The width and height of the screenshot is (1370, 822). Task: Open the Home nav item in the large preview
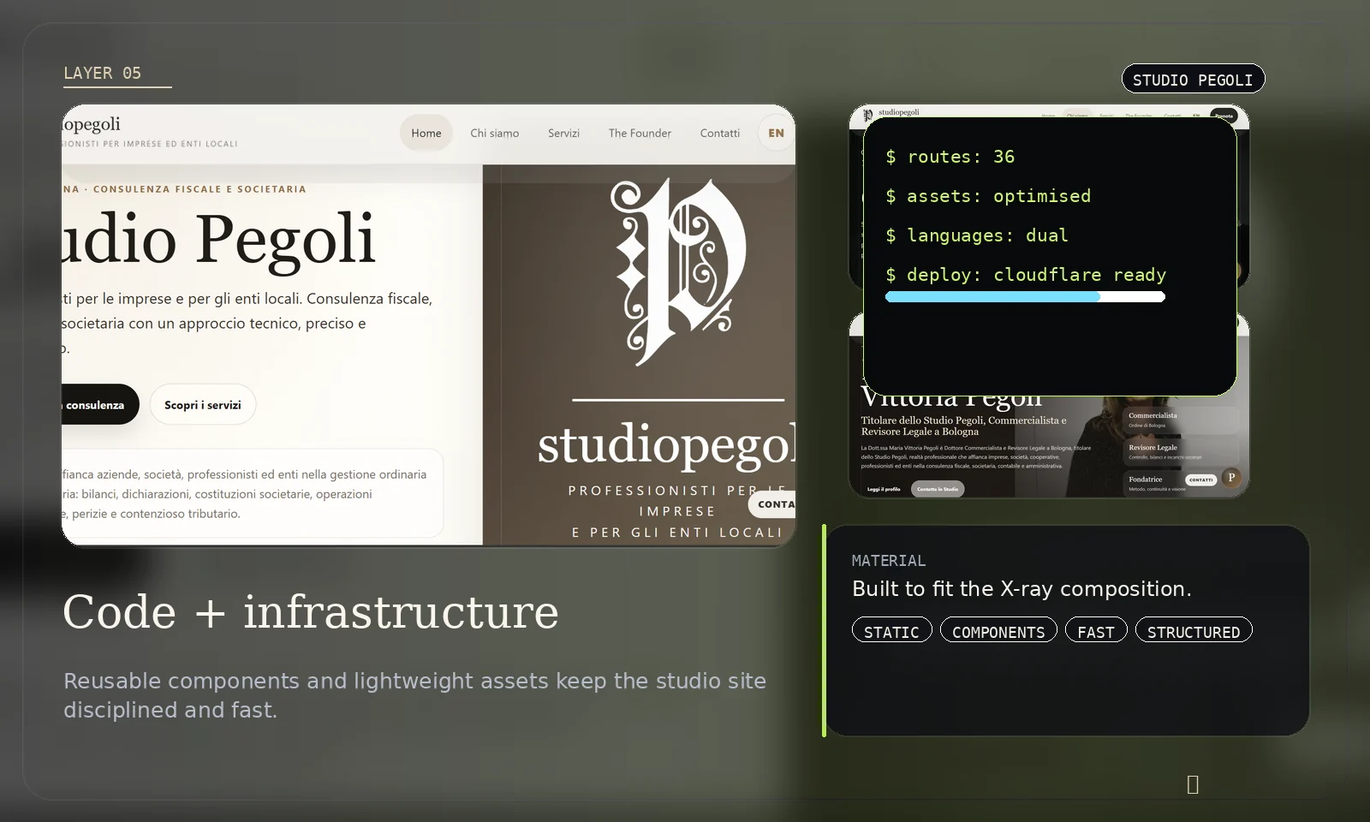[x=426, y=133]
